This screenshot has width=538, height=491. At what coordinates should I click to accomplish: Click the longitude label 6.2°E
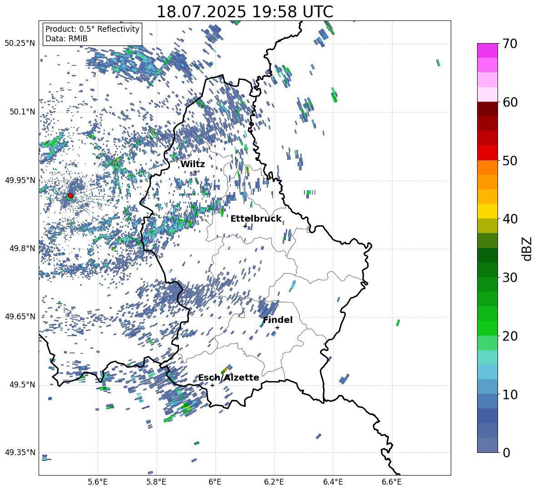[x=274, y=482]
